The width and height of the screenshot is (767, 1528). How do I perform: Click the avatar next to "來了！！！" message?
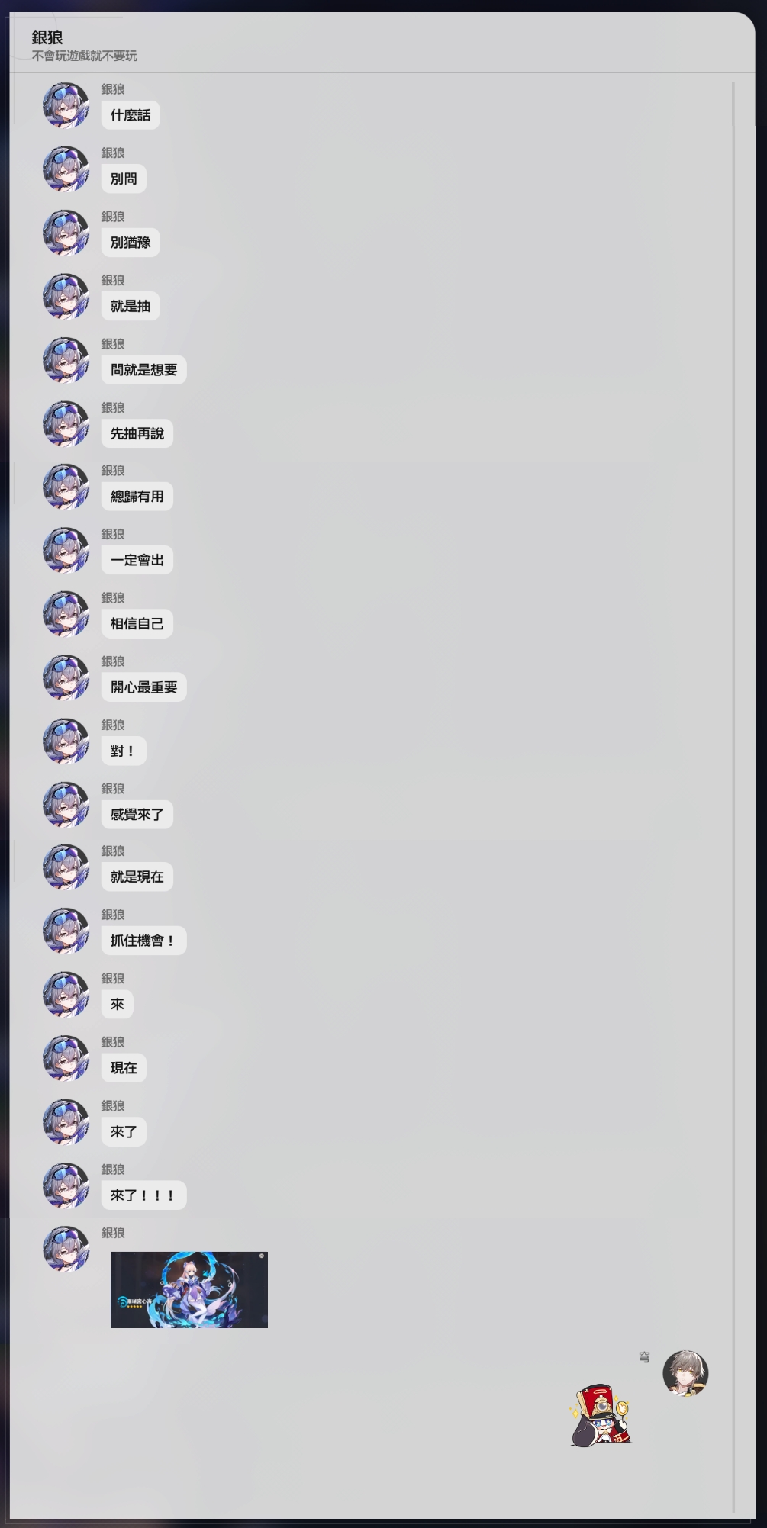tap(66, 1185)
